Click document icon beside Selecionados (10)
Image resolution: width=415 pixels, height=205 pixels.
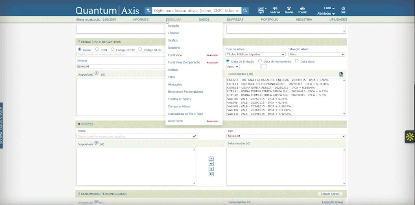341,74
